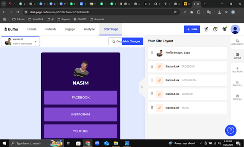The height and width of the screenshot is (147, 244).
Task: Open the user account avatar menu
Action: [x=235, y=29]
